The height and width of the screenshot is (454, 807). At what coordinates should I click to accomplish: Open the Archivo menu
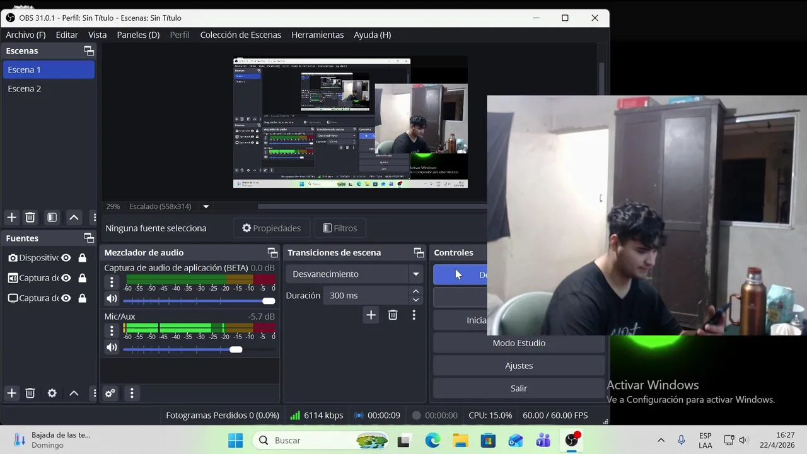[26, 35]
